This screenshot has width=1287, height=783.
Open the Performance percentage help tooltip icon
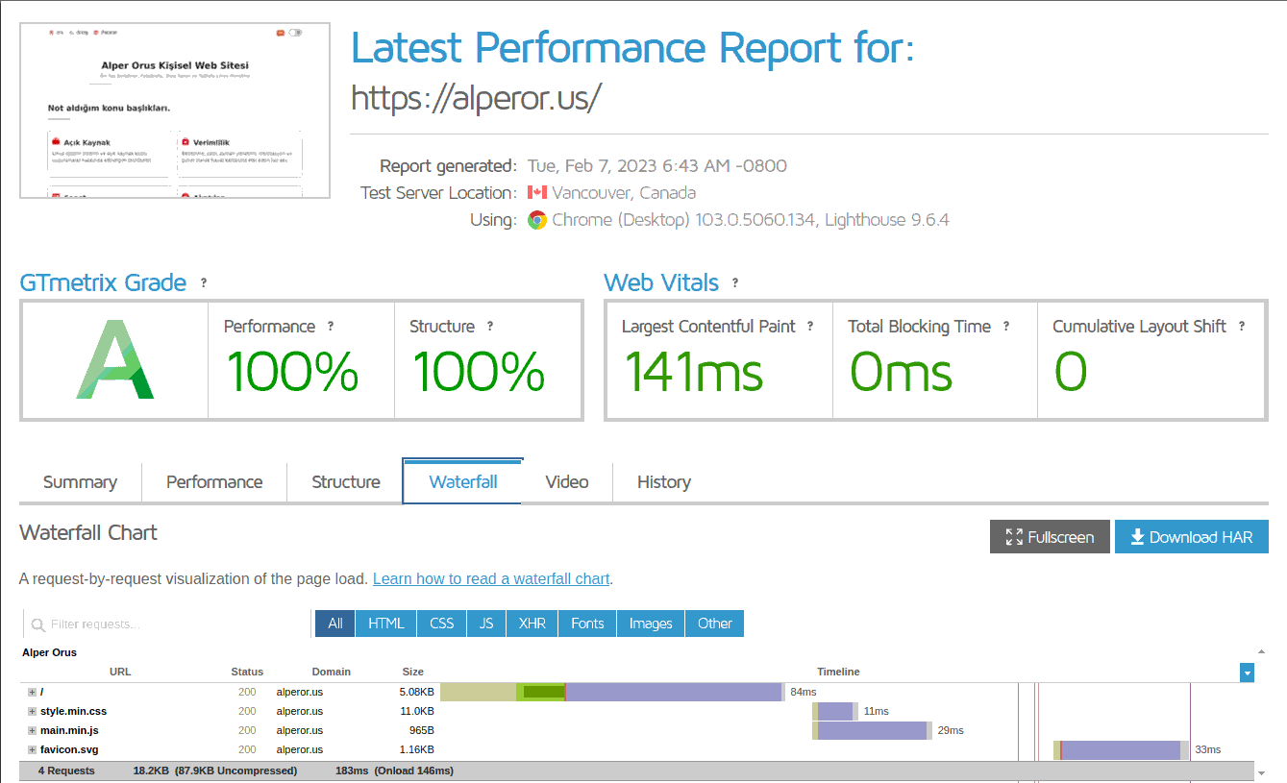coord(332,327)
